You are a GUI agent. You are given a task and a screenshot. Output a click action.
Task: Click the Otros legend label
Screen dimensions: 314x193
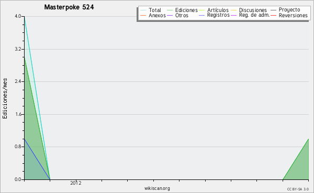tap(182, 15)
